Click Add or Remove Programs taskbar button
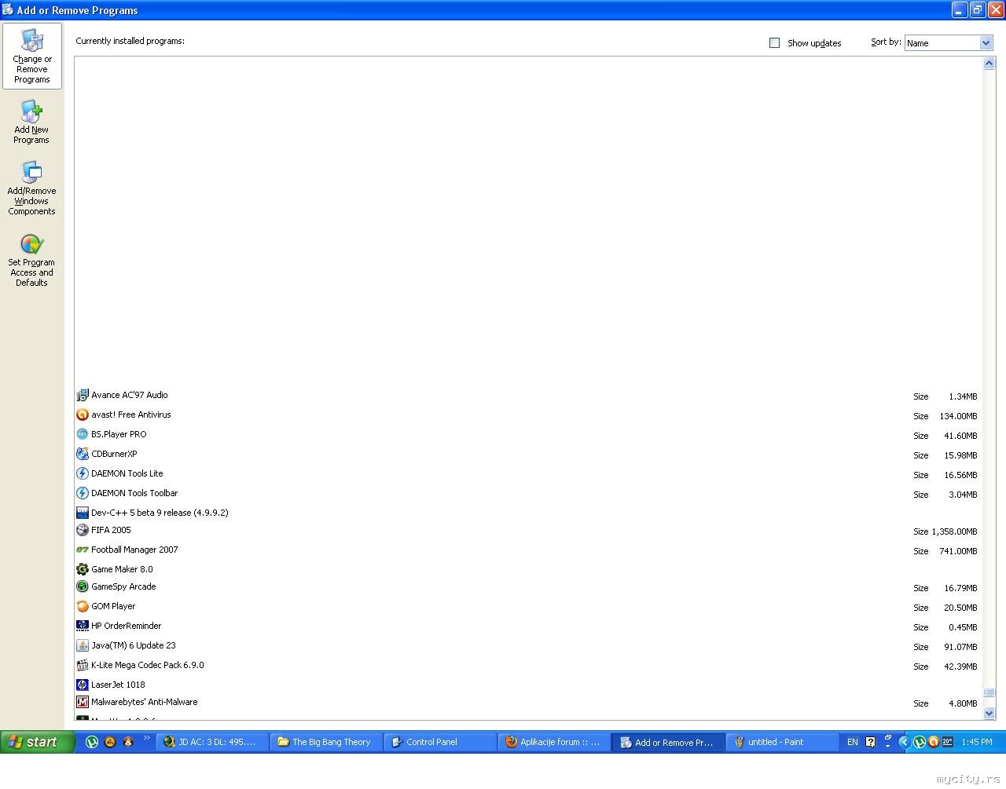 668,742
